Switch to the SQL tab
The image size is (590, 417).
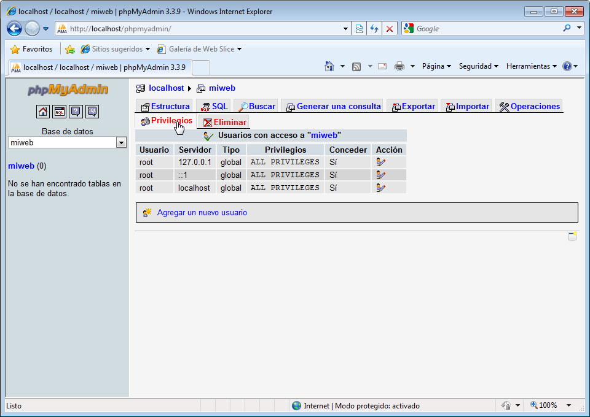(214, 107)
